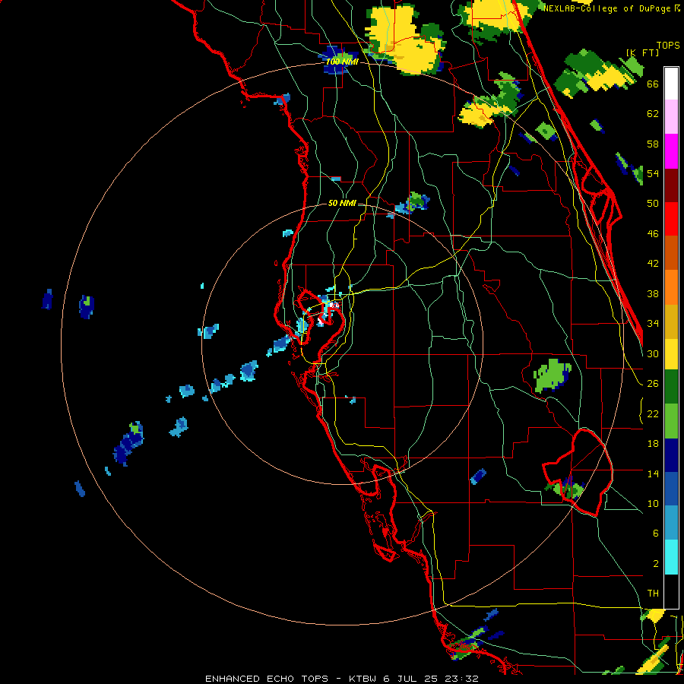
Task: Click the light pink legend swatch
Action: click(x=671, y=117)
